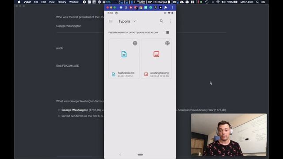Open the washington.png image thumbnail
The image size is (283, 159).
[156, 54]
